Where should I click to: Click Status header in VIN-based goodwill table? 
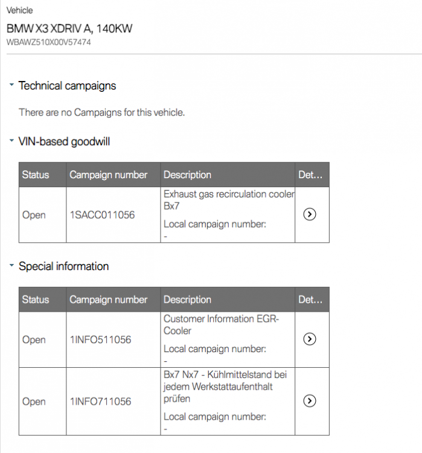tap(36, 175)
